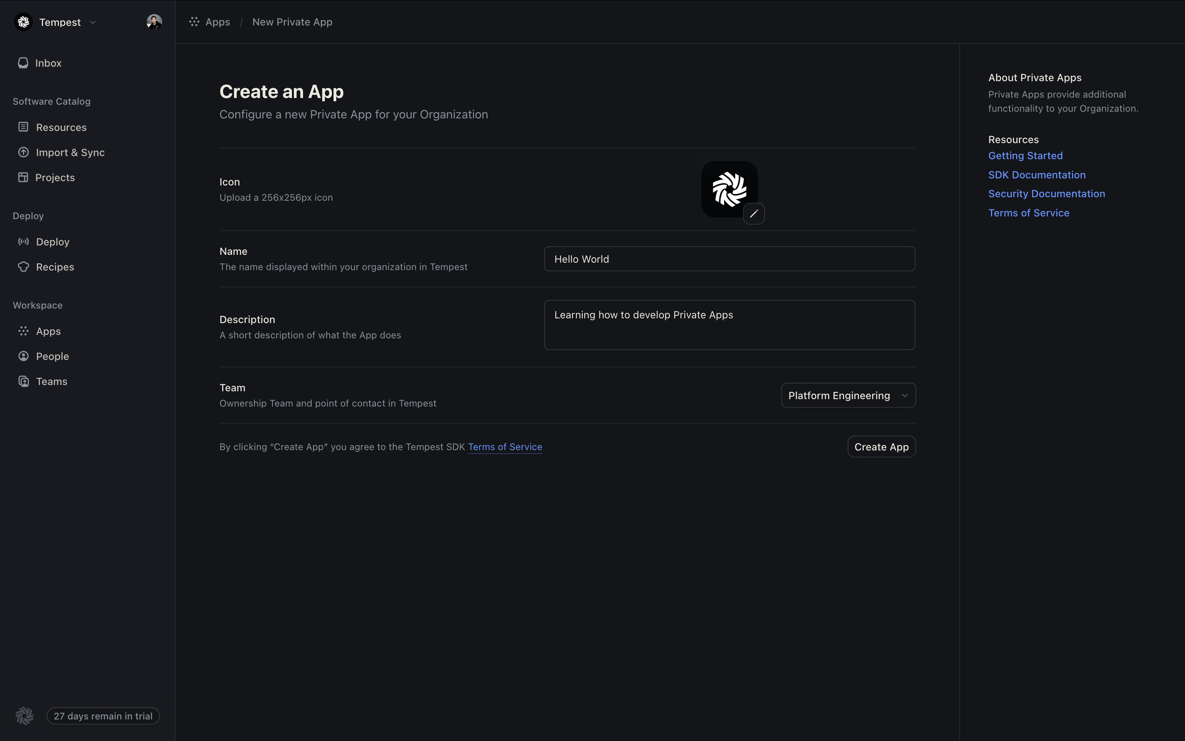1185x741 pixels.
Task: Open Import & Sync page
Action: coord(69,153)
